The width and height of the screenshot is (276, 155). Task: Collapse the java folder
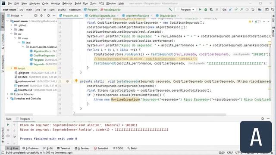click(19, 42)
